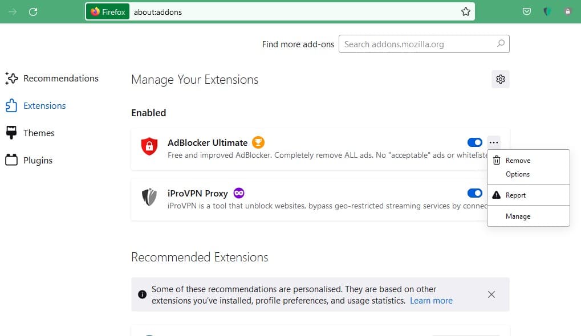The height and width of the screenshot is (336, 581).
Task: Click the AdBlocker Ultimate extension name
Action: coord(208,143)
